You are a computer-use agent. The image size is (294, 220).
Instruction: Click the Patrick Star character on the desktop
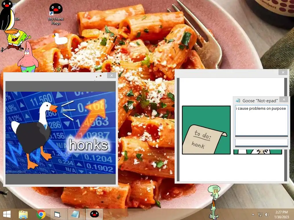coord(28,57)
